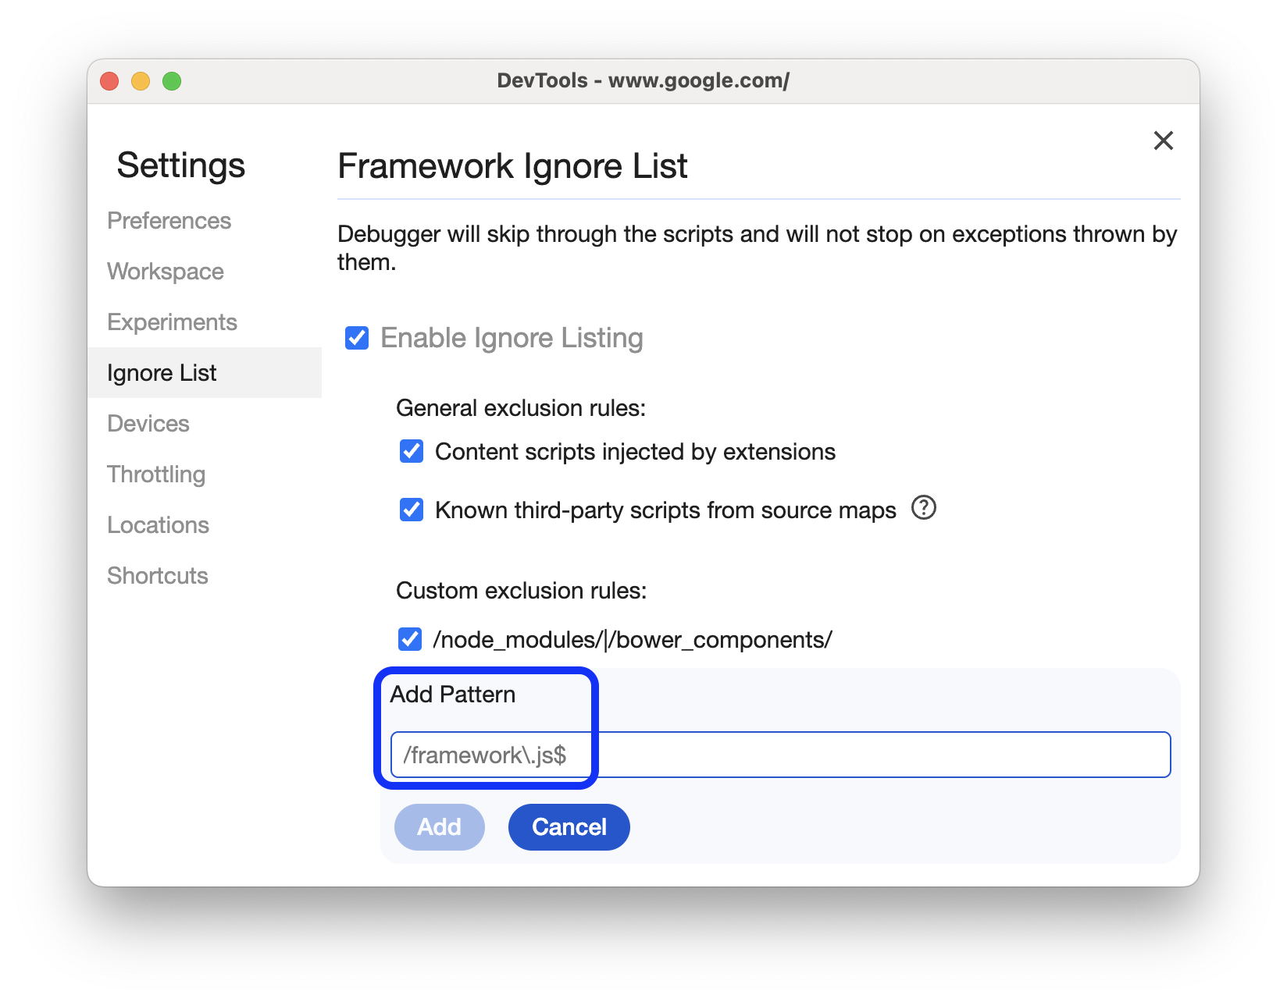Click the yellow minimize traffic light
Screen dimensions: 1287x1002
[140, 80]
